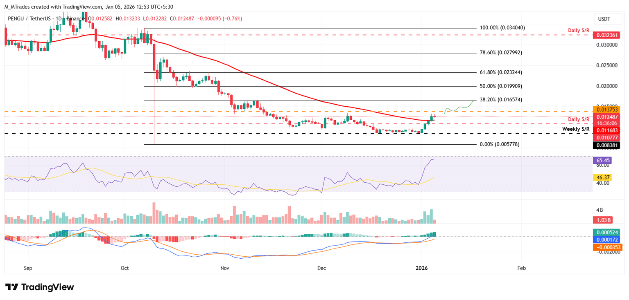Select the MACD histogram value 0.000524
The image size is (629, 300).
(x=606, y=233)
